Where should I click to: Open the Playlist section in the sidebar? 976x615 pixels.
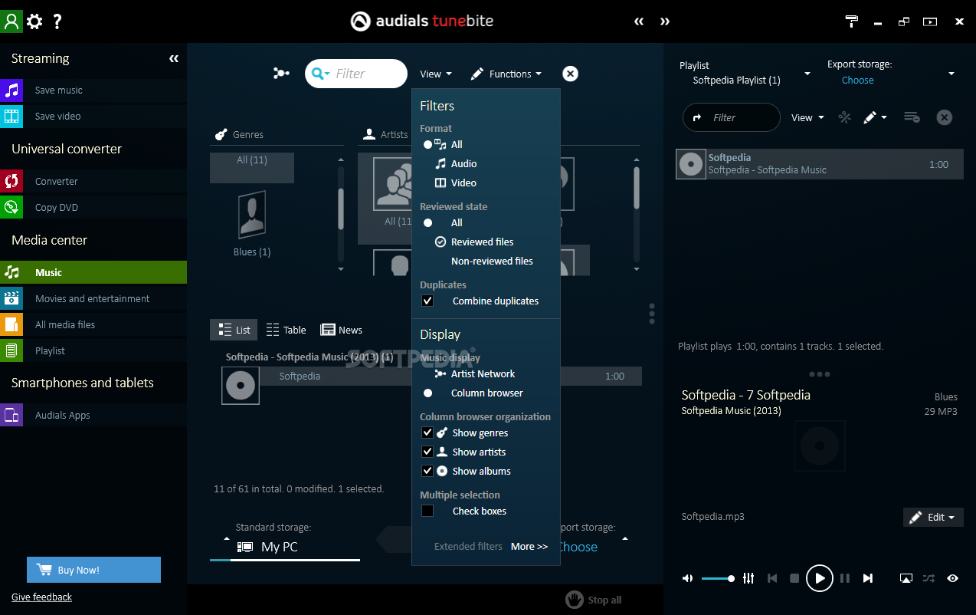click(93, 351)
